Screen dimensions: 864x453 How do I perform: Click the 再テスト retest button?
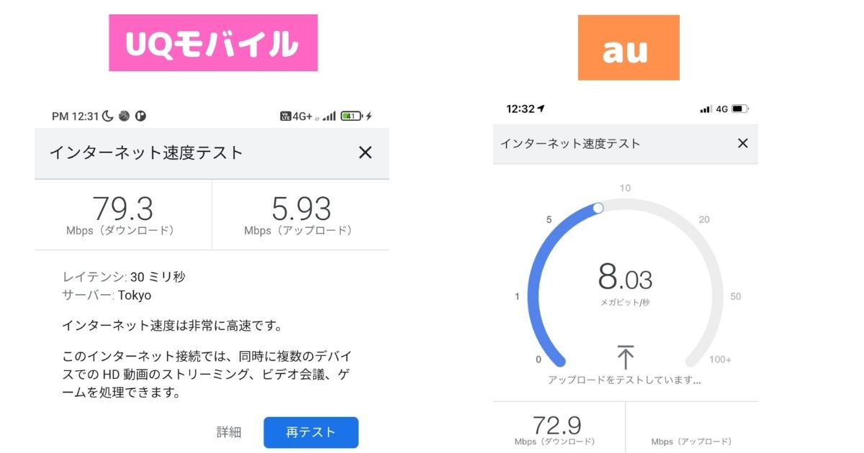tap(311, 432)
